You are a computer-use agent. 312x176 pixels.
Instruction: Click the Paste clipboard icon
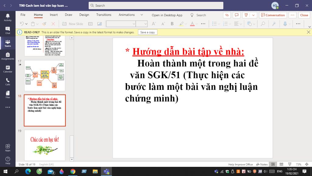click(x=33, y=24)
